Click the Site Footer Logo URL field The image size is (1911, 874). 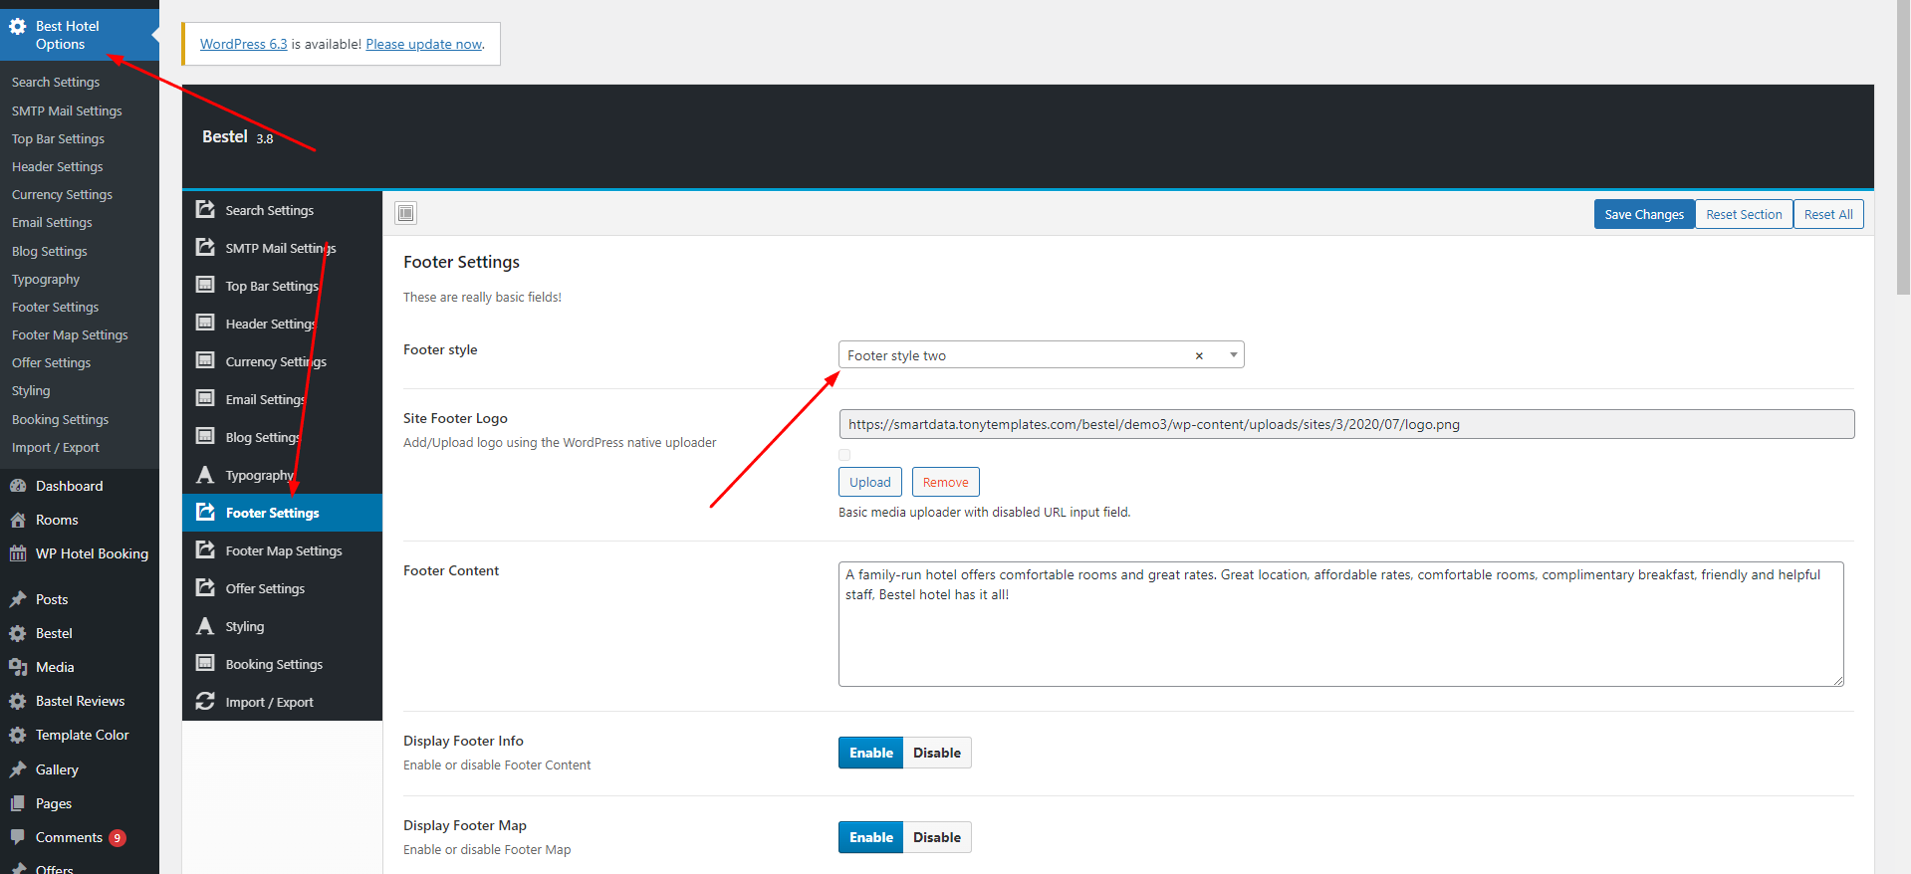point(1346,424)
